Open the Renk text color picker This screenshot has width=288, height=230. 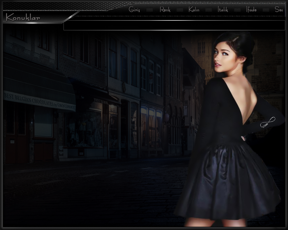165,9
